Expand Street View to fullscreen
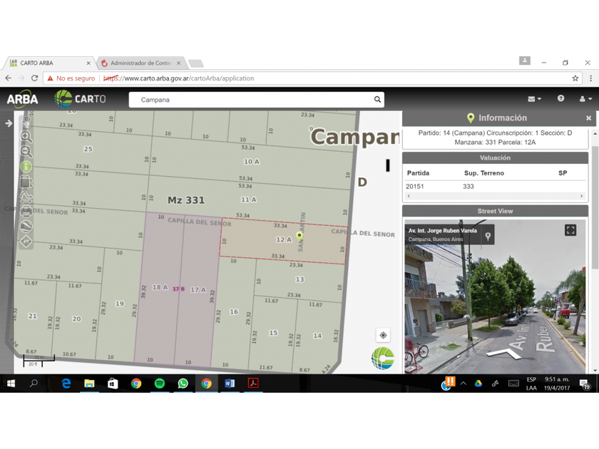The image size is (599, 449). [x=570, y=230]
